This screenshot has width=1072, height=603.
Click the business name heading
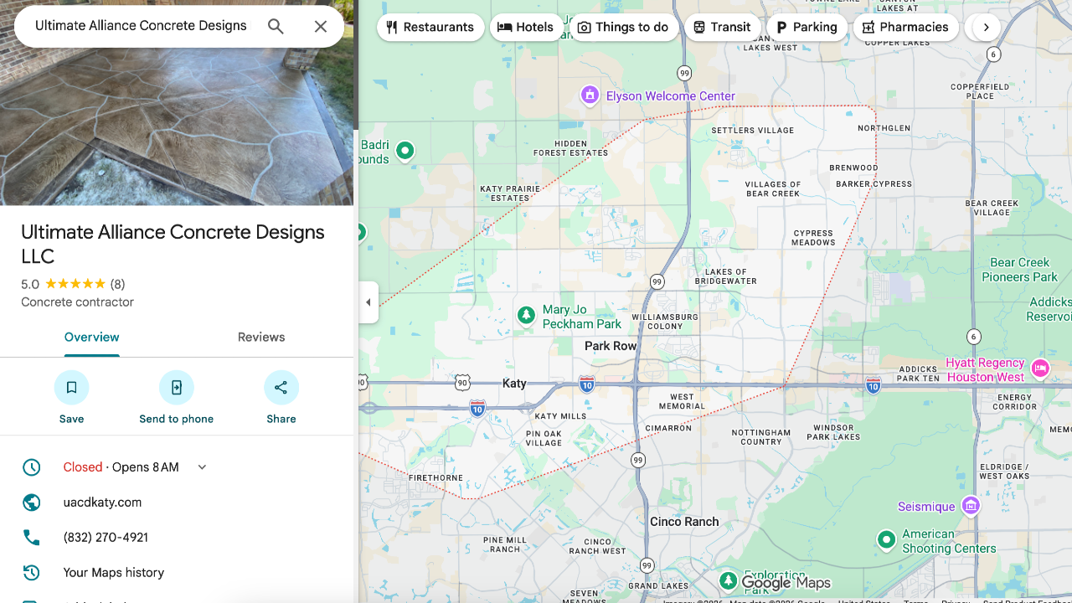173,245
